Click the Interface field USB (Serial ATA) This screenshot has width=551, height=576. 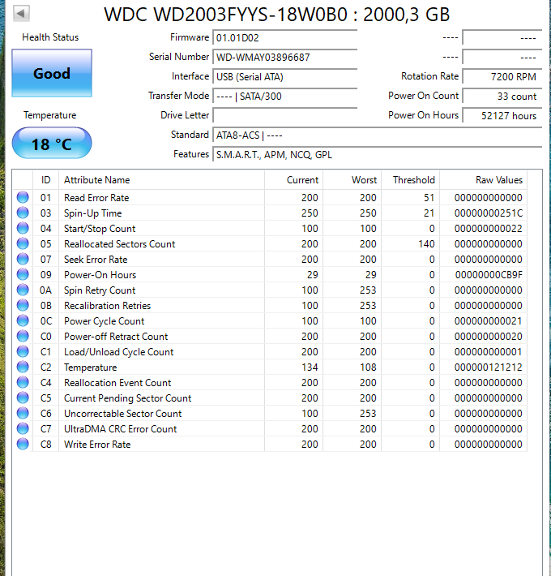pyautogui.click(x=285, y=77)
